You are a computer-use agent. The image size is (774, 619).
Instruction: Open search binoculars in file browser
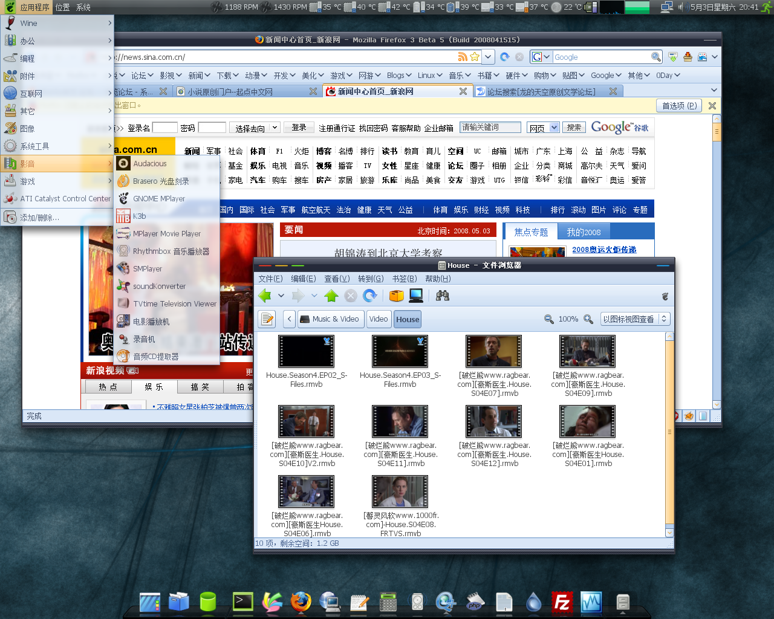tap(443, 296)
